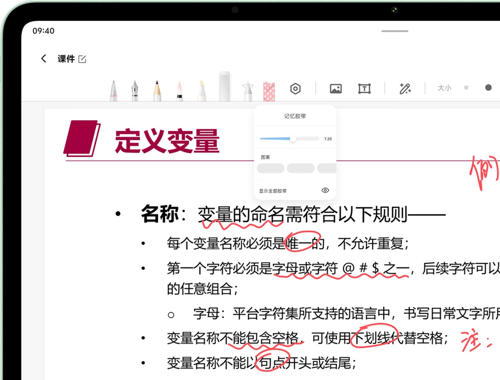Click the 7.25 width value
This screenshot has height=380, width=500.
[x=328, y=139]
